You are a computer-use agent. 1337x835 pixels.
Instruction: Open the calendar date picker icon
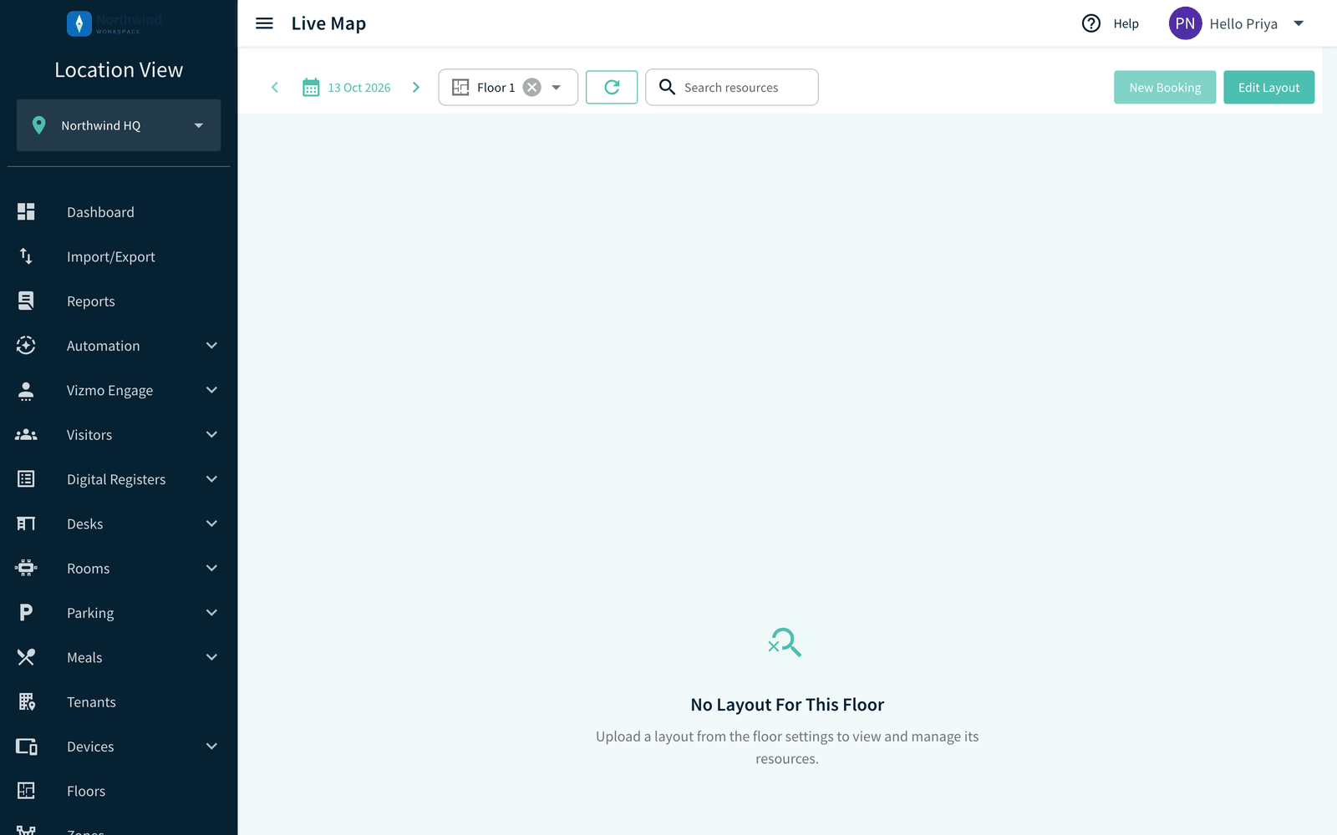(311, 88)
